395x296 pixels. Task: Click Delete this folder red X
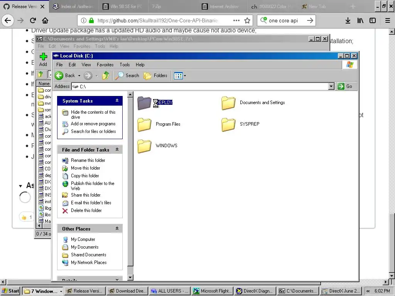click(x=65, y=211)
